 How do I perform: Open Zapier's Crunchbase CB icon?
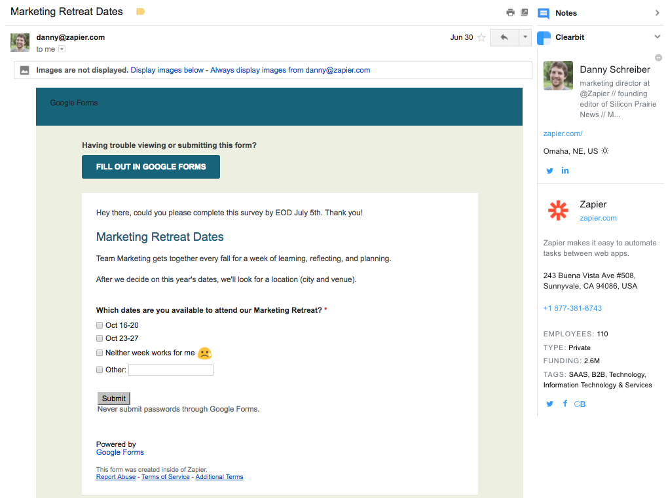580,404
